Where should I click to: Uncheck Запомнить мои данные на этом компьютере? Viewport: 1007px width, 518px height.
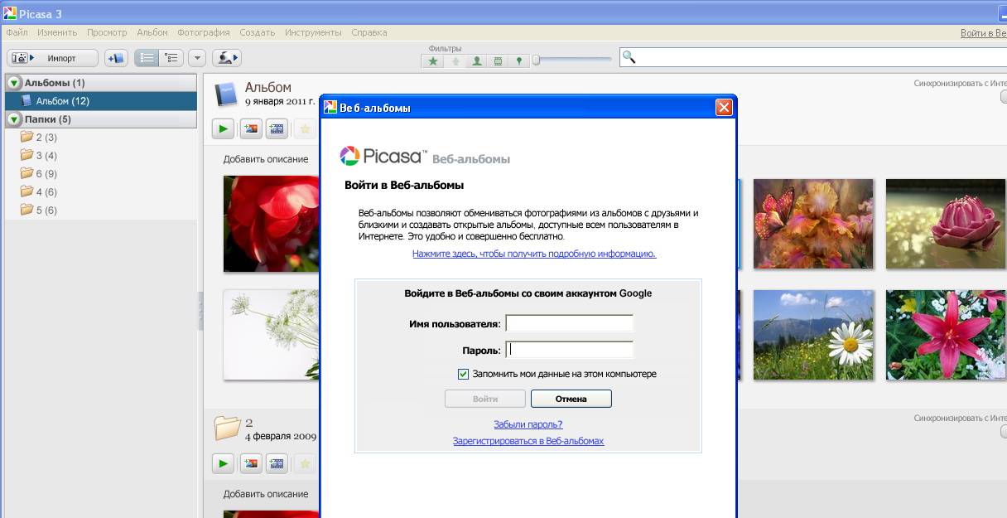464,374
